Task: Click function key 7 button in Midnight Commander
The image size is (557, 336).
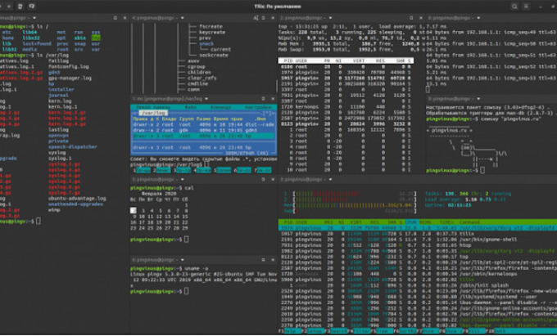Action: (x=264, y=171)
